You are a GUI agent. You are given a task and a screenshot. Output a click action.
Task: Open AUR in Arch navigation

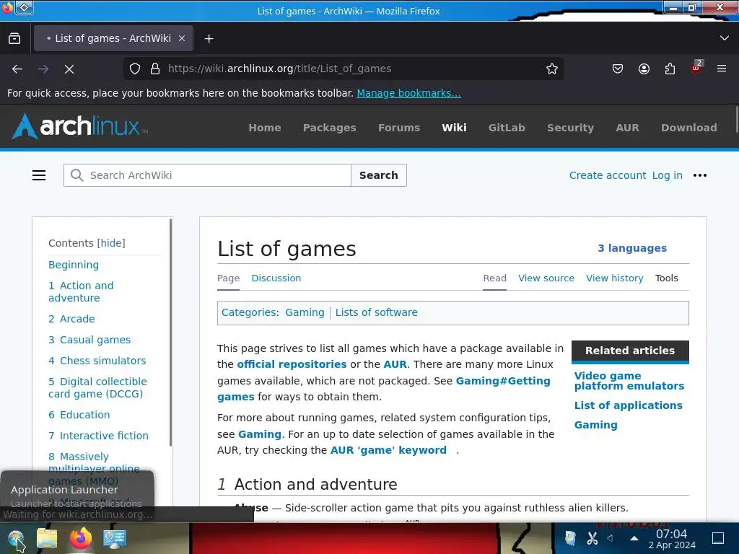coord(627,128)
